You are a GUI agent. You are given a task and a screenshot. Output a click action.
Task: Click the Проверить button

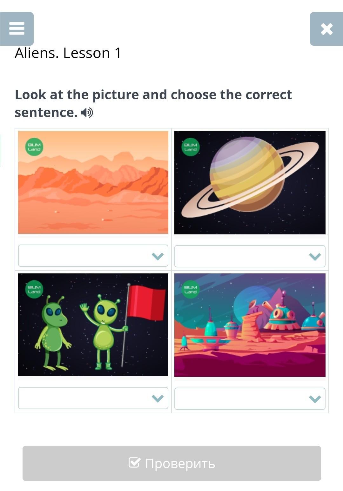pos(172,463)
